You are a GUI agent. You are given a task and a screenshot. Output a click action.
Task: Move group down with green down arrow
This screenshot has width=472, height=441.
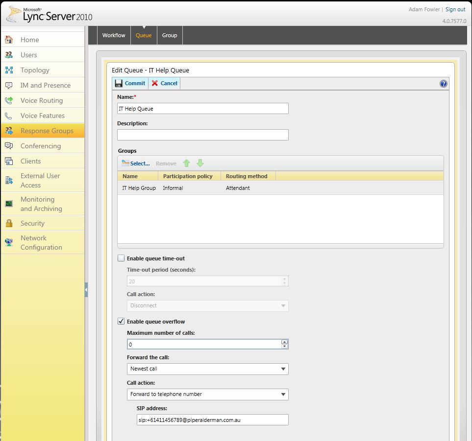pos(200,163)
